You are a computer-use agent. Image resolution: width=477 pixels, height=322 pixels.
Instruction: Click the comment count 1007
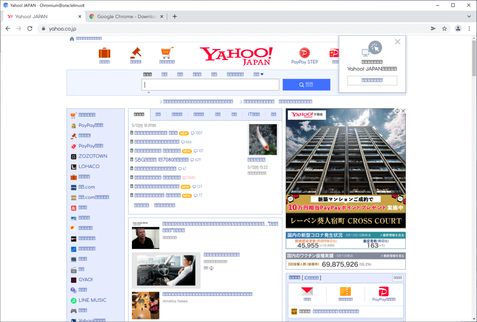pos(196,133)
